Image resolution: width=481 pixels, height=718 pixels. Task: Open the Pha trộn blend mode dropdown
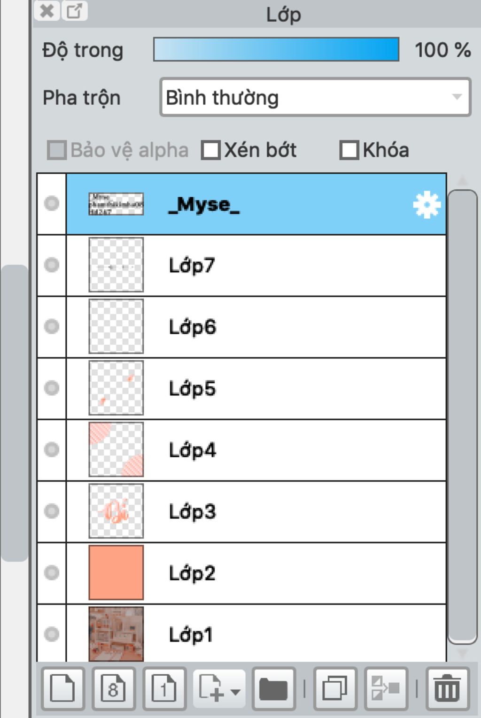315,98
